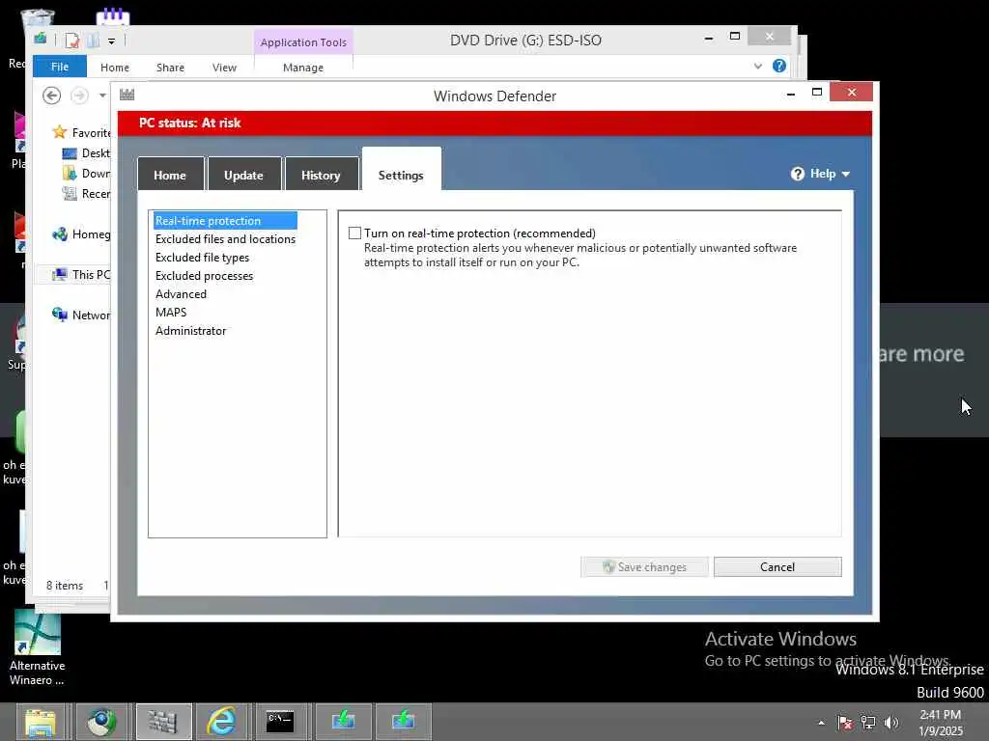
Task: Open the History tab
Action: tap(321, 175)
